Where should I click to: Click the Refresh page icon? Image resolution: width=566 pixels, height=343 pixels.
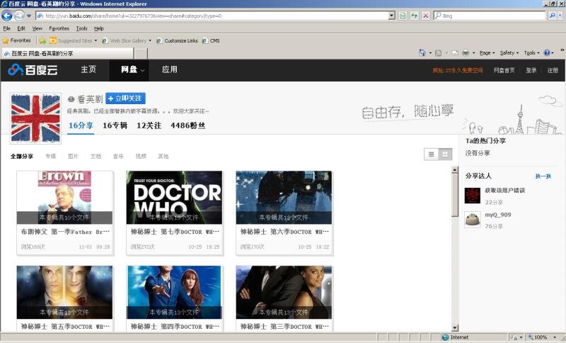point(414,16)
